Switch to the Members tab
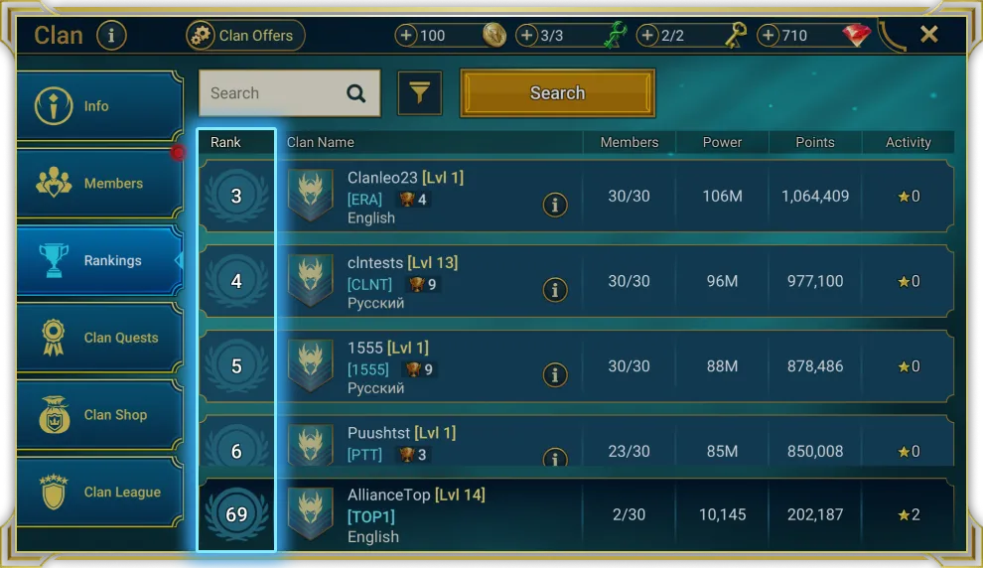The image size is (983, 568). point(99,183)
